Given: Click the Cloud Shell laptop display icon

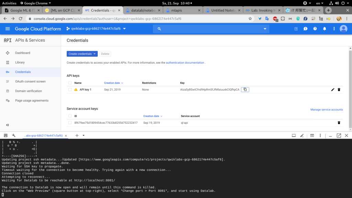Looking at the screenshot, I should tap(294, 135).
